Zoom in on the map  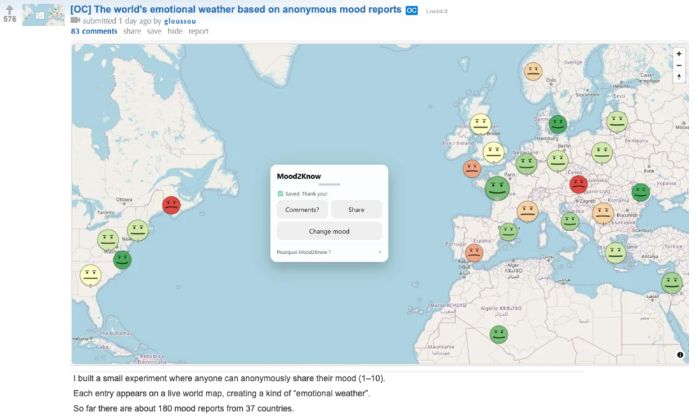click(x=679, y=54)
